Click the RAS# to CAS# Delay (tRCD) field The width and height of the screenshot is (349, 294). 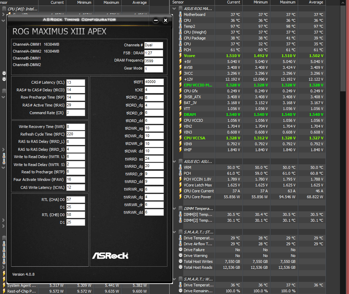(76, 90)
